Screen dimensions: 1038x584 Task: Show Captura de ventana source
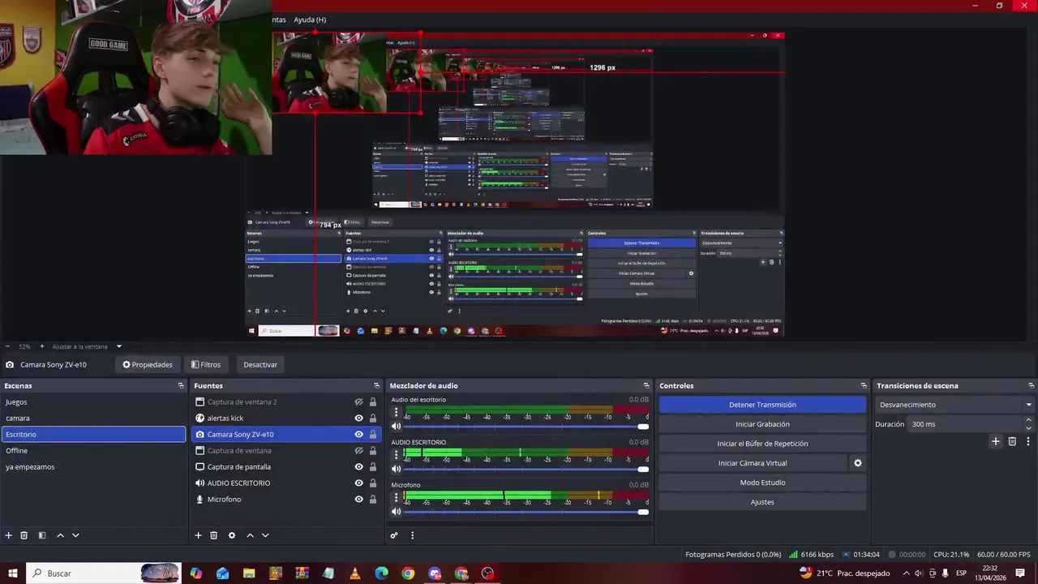(358, 451)
